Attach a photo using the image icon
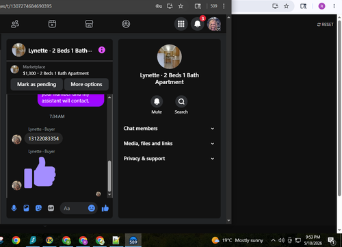 point(26,208)
